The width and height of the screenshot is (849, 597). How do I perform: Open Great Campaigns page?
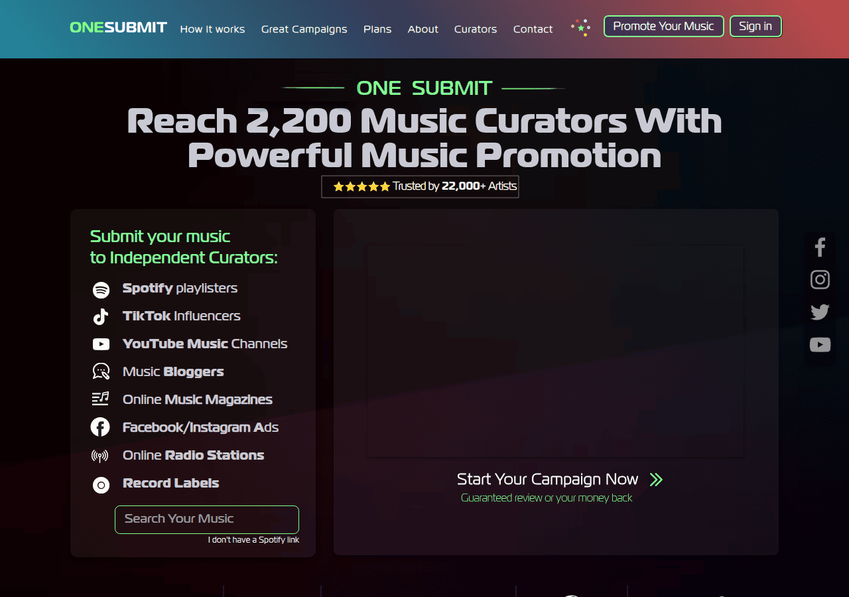pyautogui.click(x=304, y=29)
